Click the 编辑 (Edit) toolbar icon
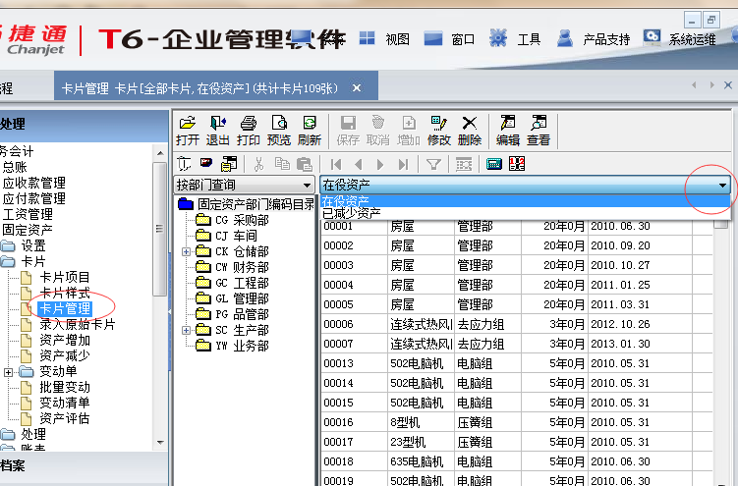Screen dimensions: 738x486 coord(507,129)
